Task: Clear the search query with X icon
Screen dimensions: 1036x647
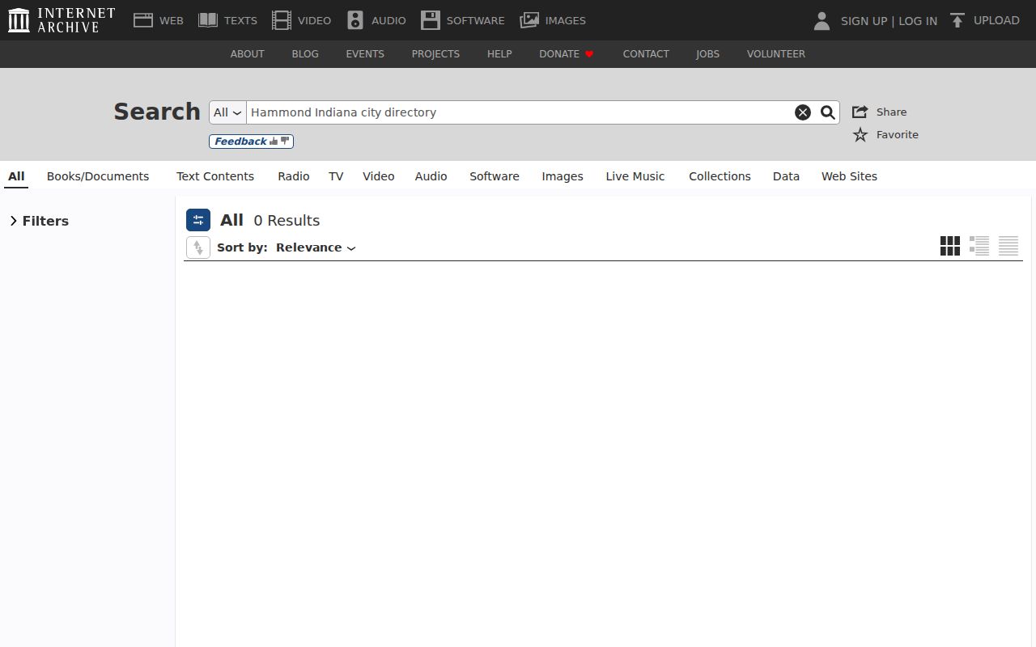Action: 803,112
